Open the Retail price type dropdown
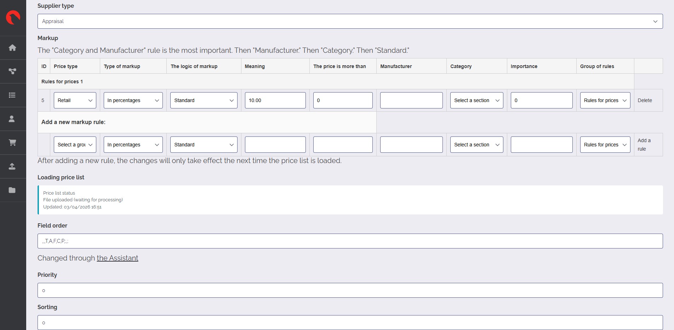 75,100
